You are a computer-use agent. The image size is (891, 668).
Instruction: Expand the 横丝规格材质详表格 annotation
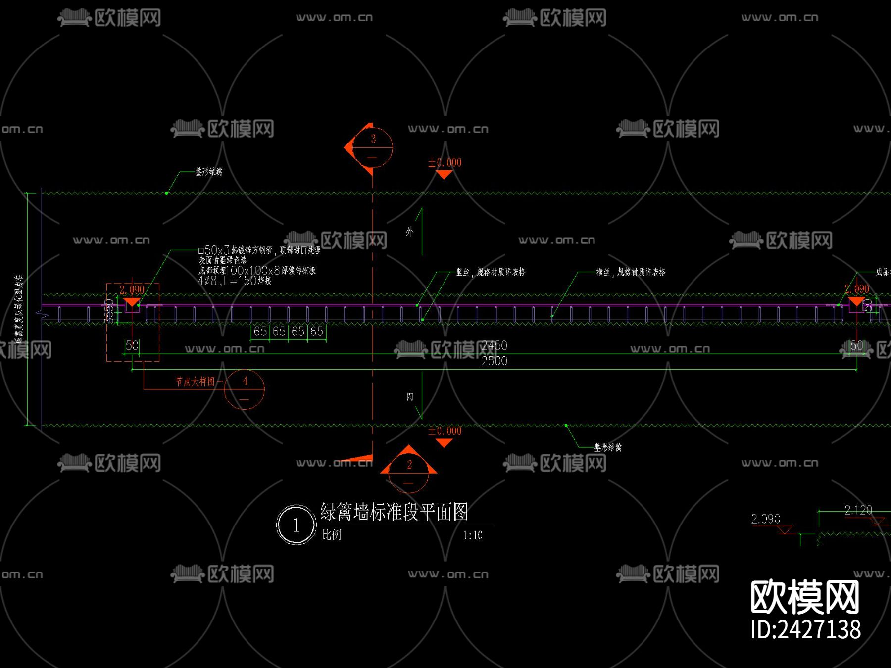coord(630,271)
